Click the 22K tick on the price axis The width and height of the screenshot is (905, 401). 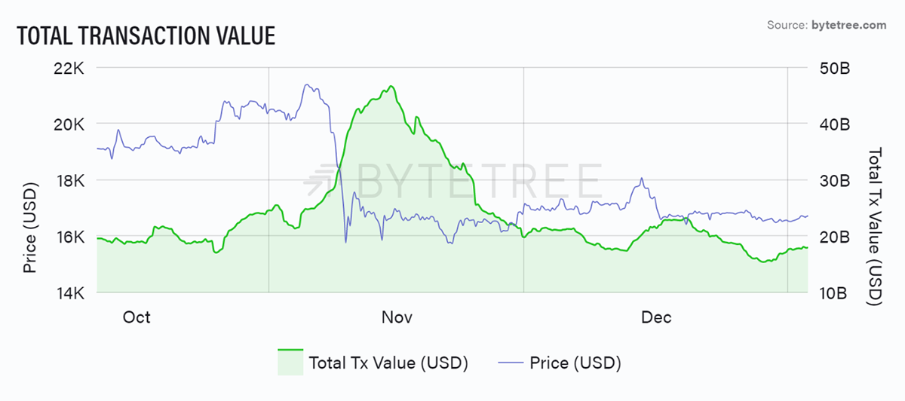tap(69, 69)
